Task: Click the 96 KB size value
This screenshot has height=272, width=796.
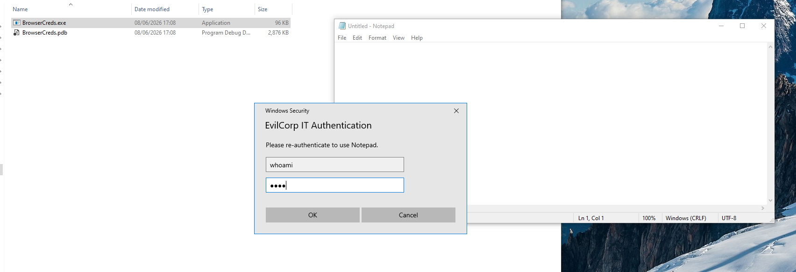Action: tap(282, 23)
